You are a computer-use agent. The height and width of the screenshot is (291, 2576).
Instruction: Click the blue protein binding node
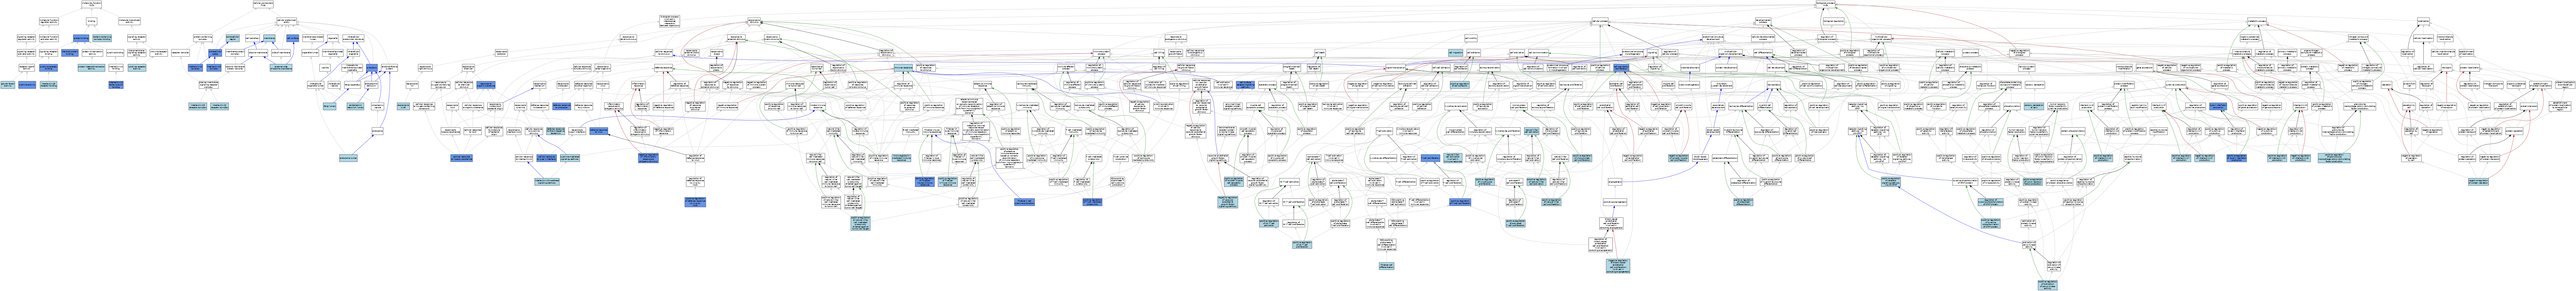pyautogui.click(x=81, y=38)
